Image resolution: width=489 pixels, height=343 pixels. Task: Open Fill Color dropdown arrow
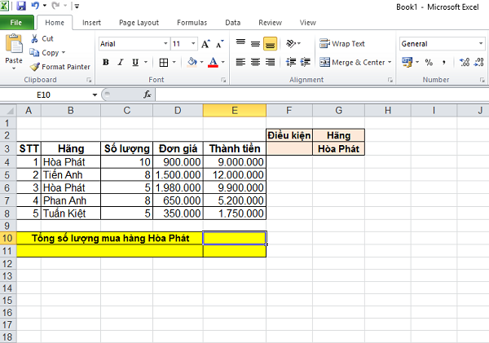coord(202,63)
